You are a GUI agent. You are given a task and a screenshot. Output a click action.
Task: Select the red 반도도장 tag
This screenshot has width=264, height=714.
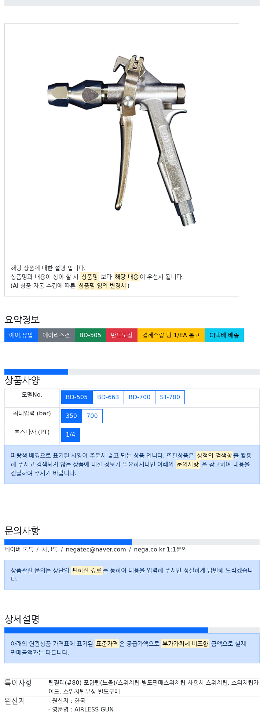pos(122,335)
